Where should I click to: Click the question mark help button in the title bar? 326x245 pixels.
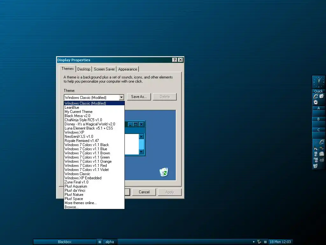pos(175,60)
